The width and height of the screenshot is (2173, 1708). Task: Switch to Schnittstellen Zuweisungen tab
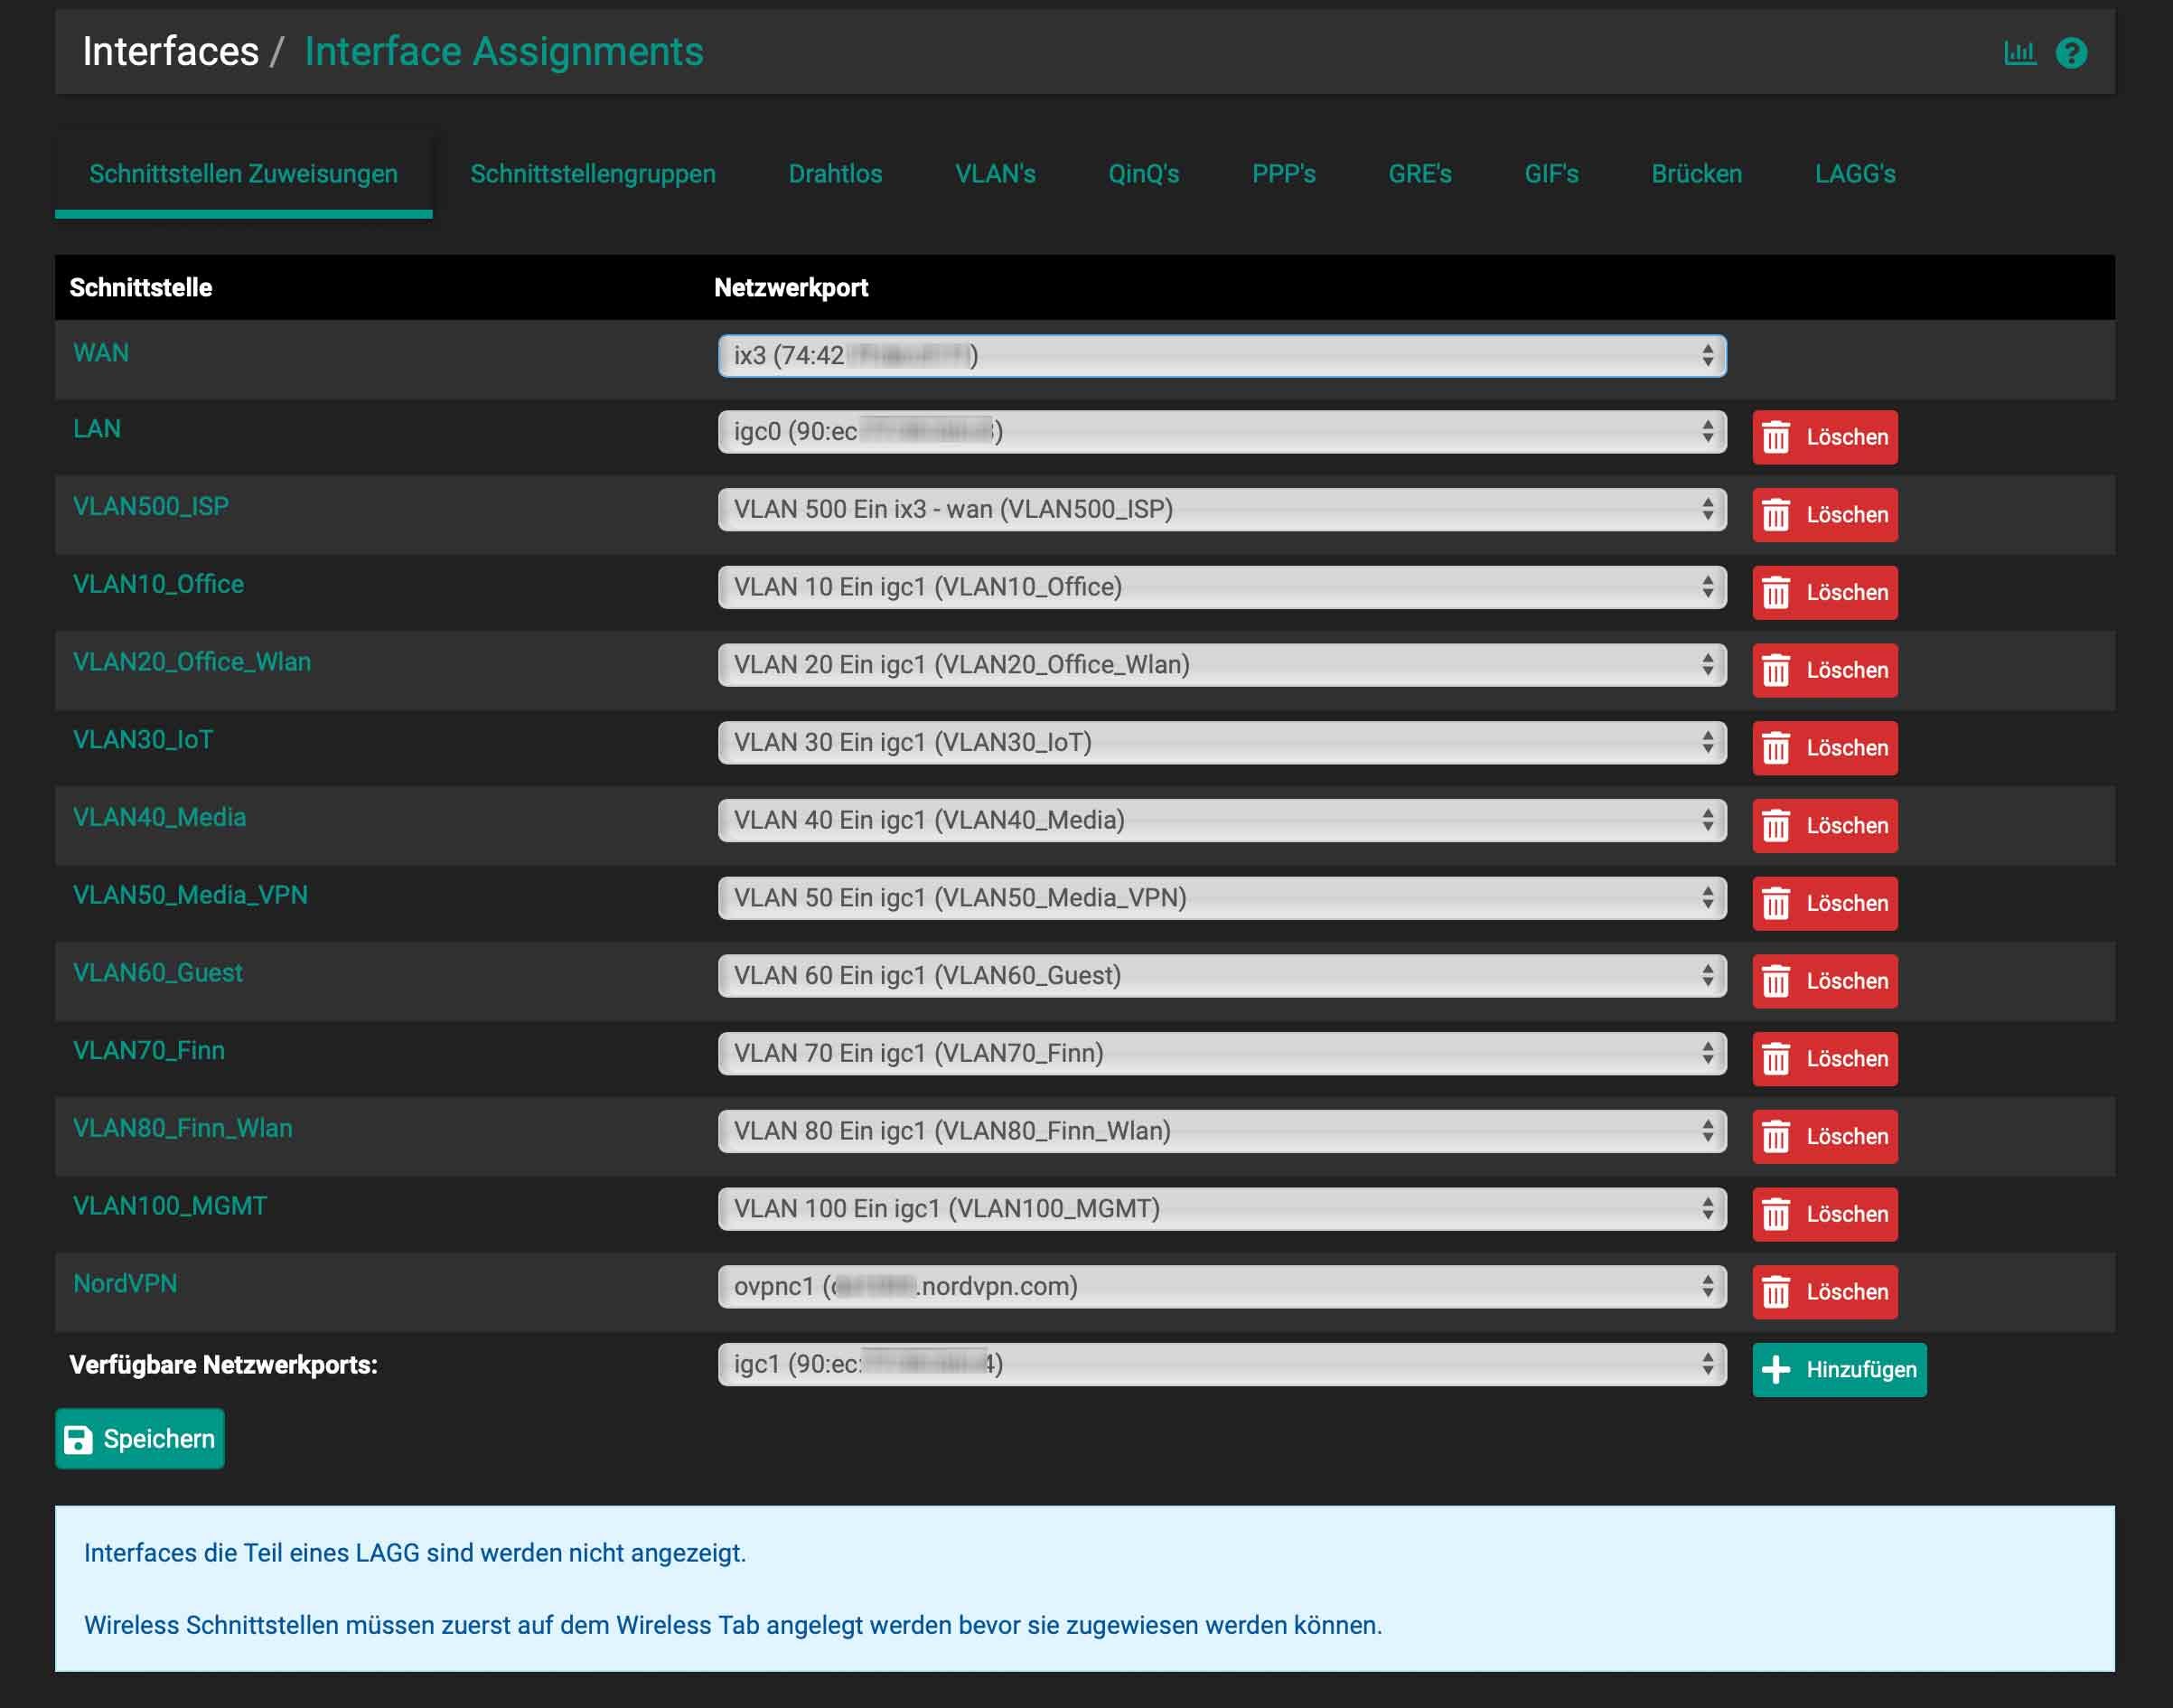point(243,173)
